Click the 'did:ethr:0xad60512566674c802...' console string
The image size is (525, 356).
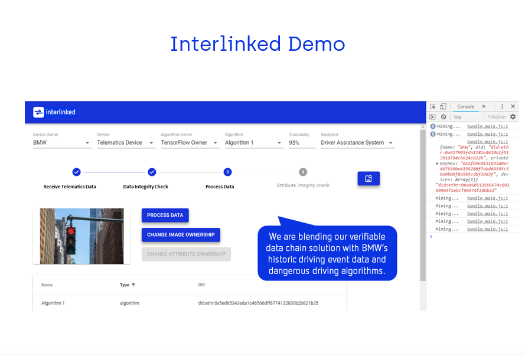point(472,187)
